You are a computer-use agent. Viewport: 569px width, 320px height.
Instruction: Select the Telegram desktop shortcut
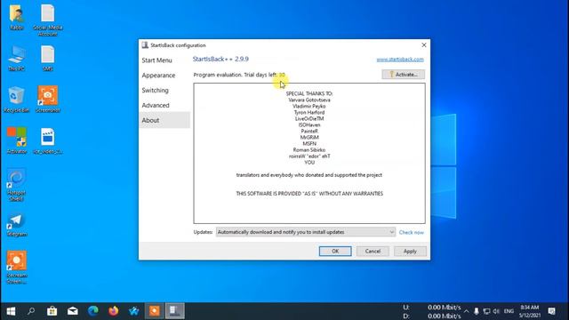pyautogui.click(x=16, y=225)
